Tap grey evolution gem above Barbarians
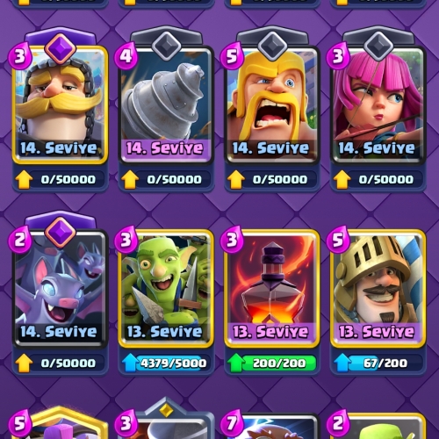 click(272, 47)
